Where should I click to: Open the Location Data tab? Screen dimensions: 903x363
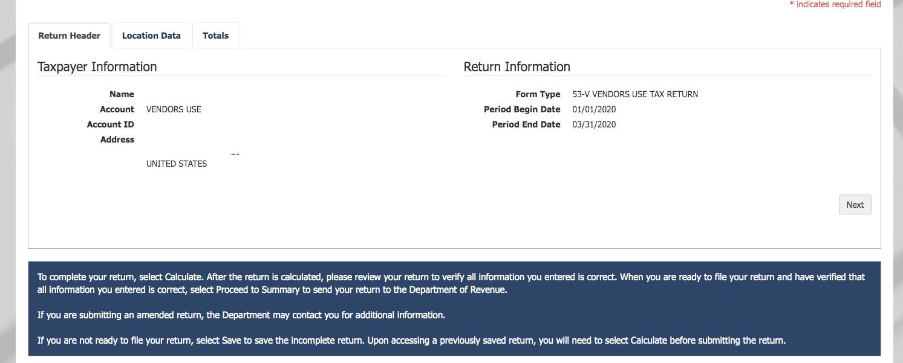151,36
